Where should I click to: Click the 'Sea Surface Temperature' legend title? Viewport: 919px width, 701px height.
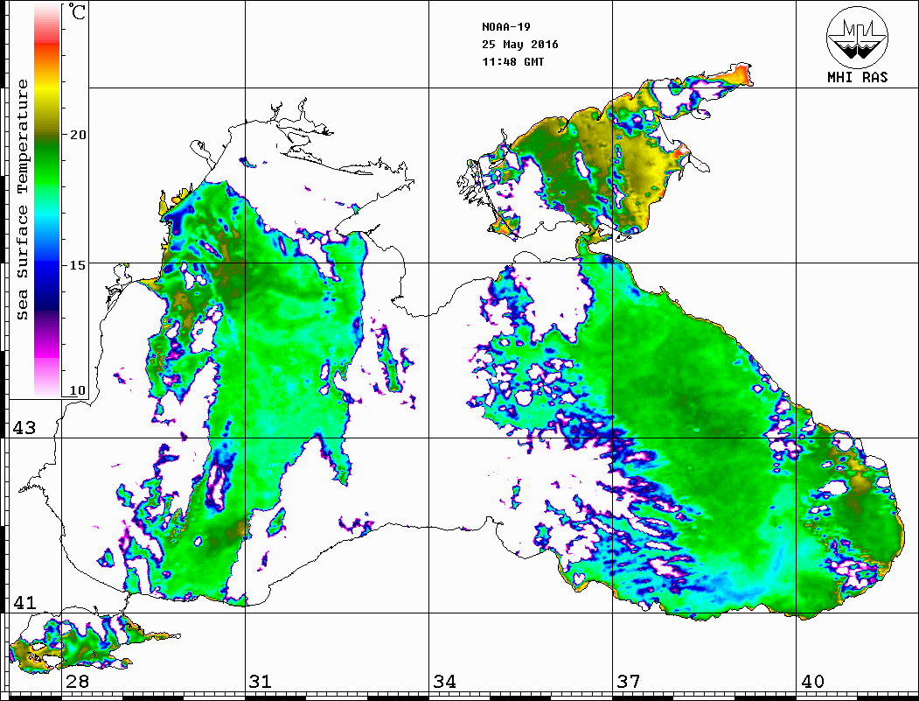click(22, 200)
